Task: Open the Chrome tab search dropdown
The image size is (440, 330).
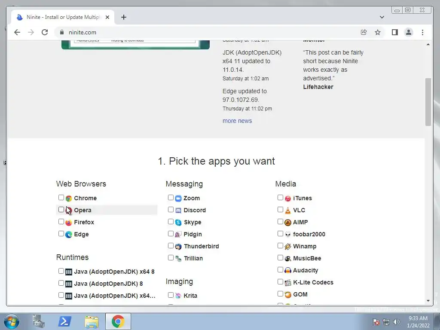Action: click(x=382, y=17)
